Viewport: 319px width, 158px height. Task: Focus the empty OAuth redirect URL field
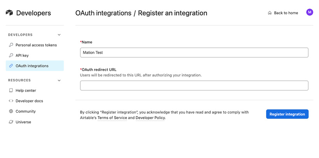[x=194, y=85]
